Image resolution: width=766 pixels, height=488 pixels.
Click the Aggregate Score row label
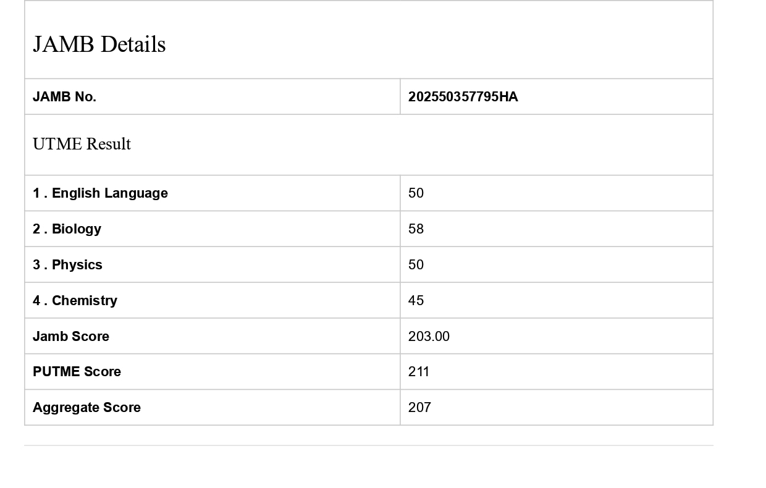[x=86, y=408]
